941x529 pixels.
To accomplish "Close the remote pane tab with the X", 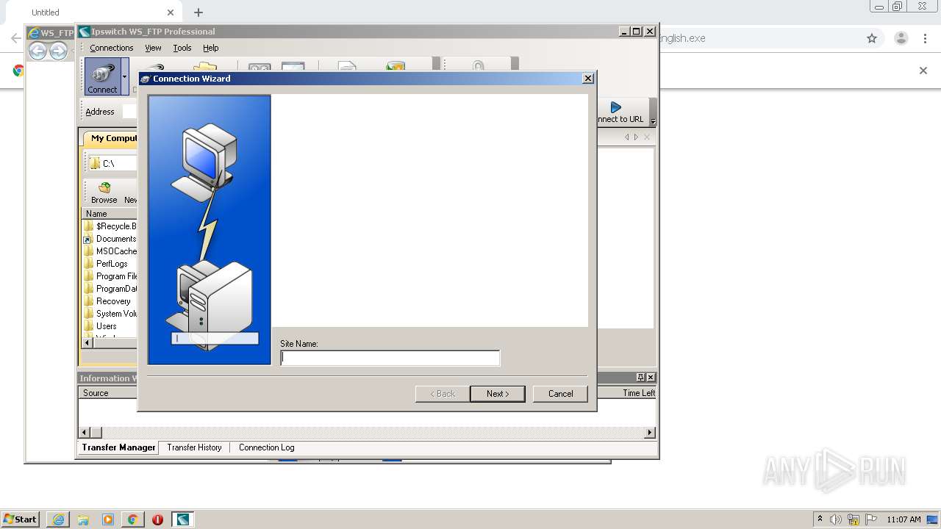I will click(647, 137).
